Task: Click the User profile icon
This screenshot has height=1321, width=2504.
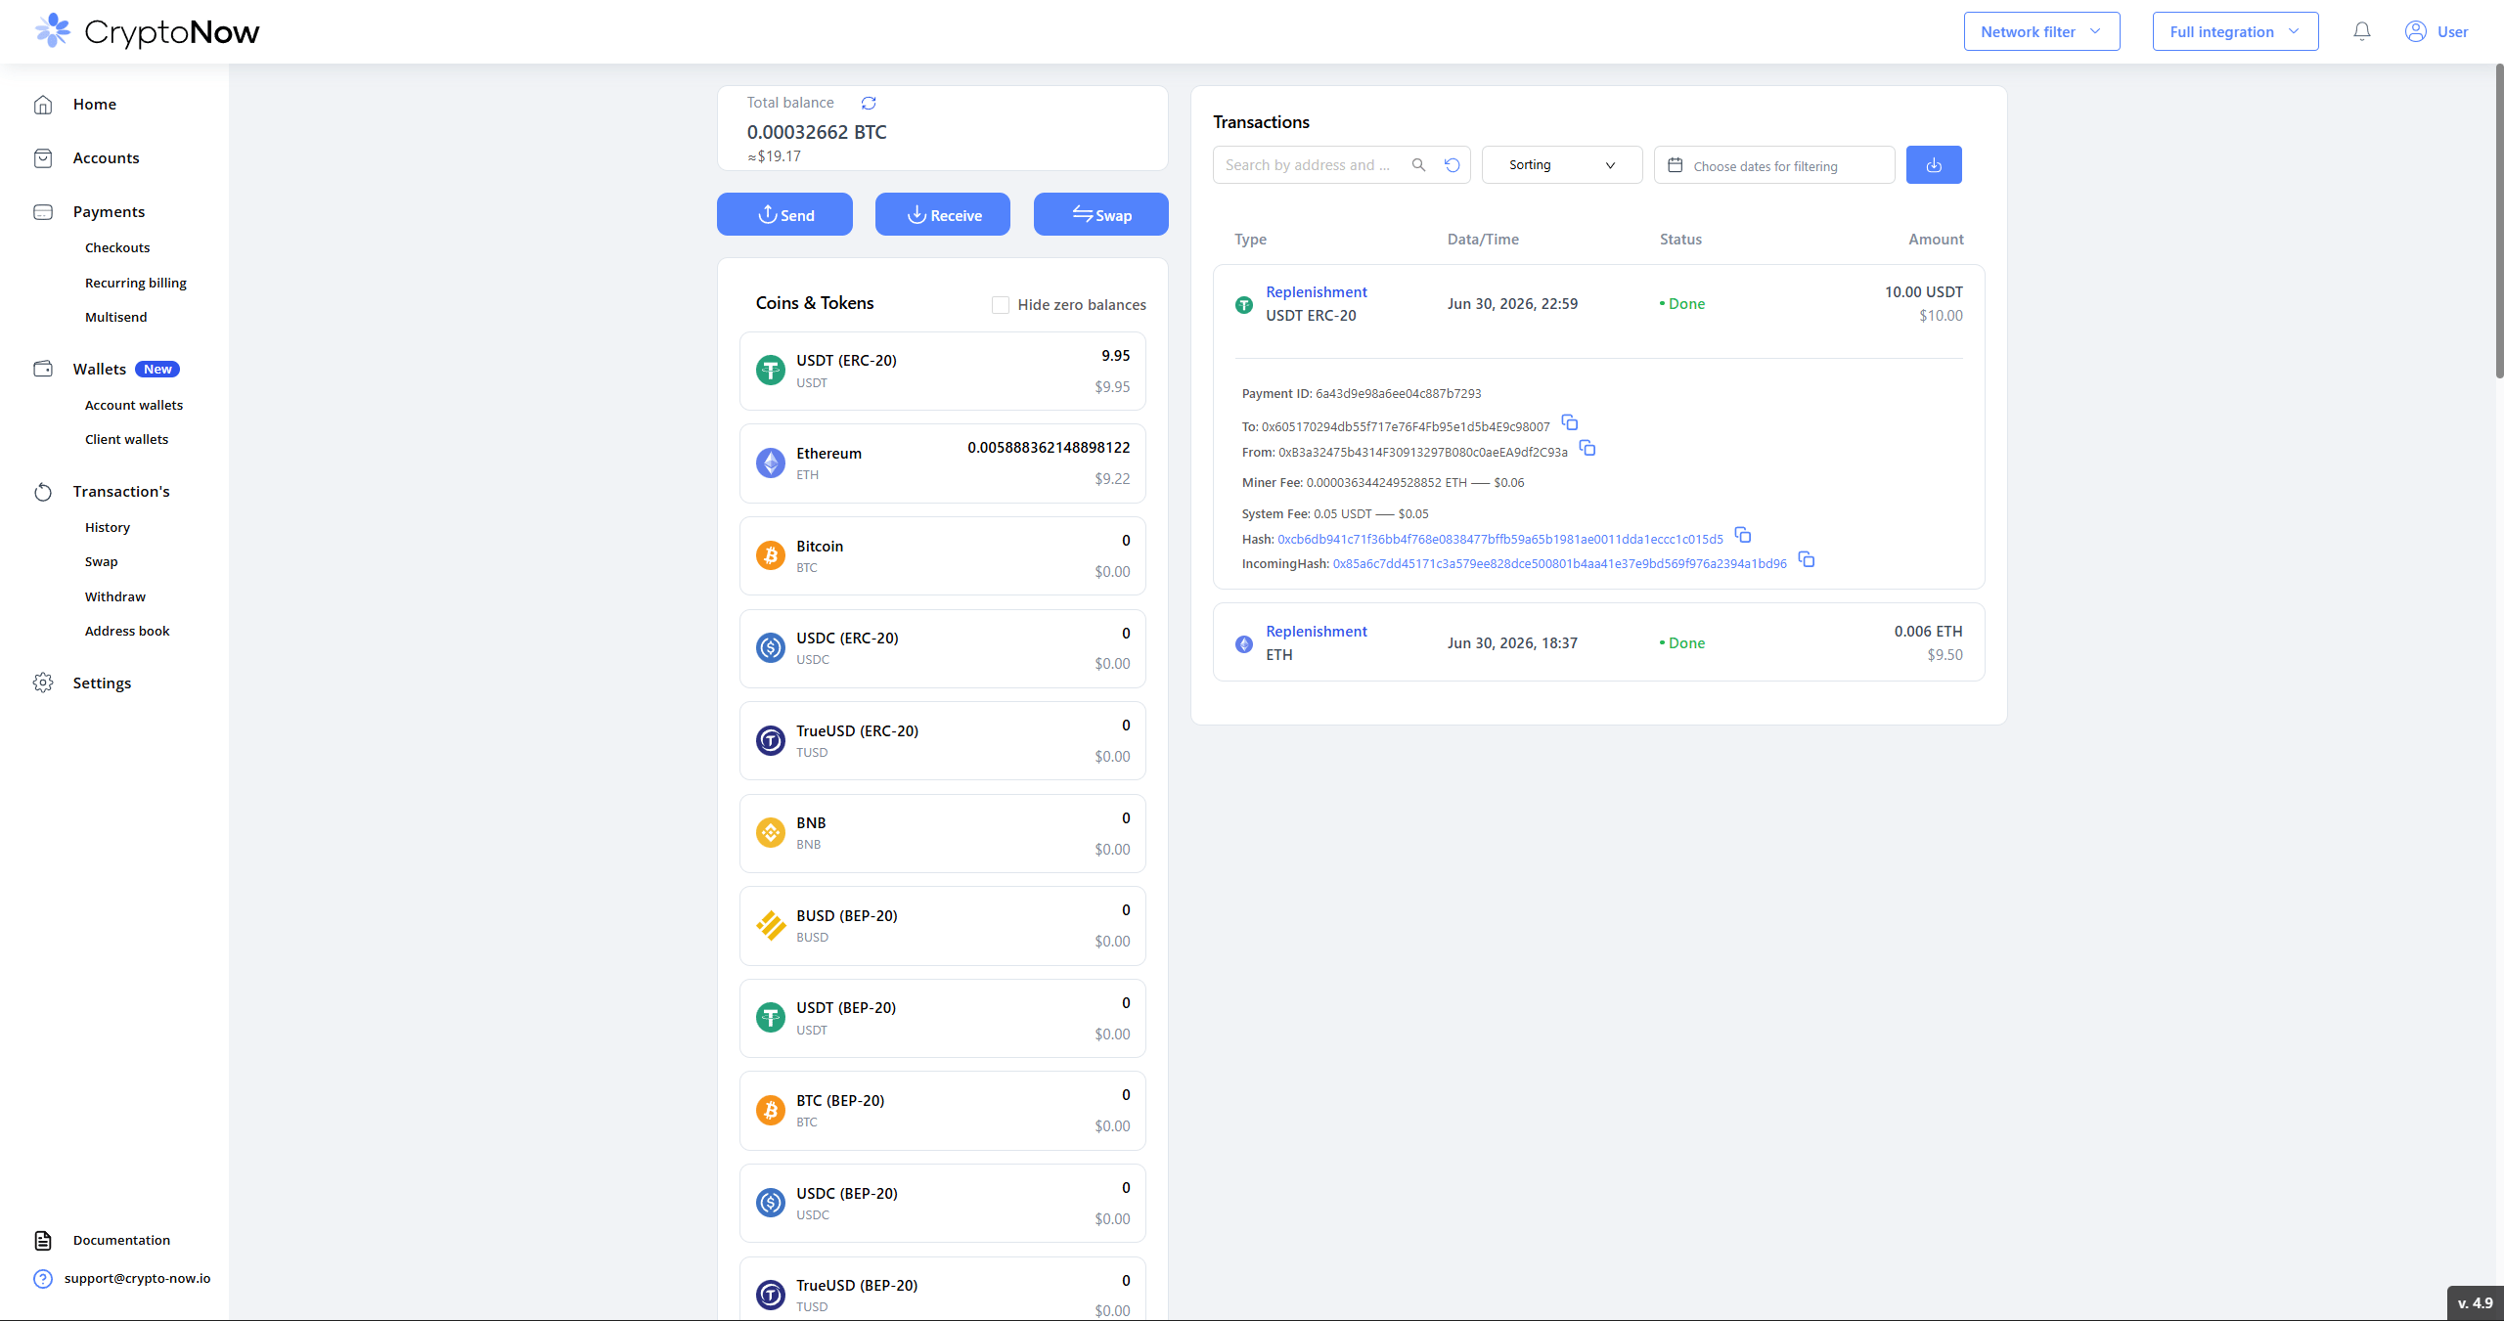Action: click(2415, 31)
